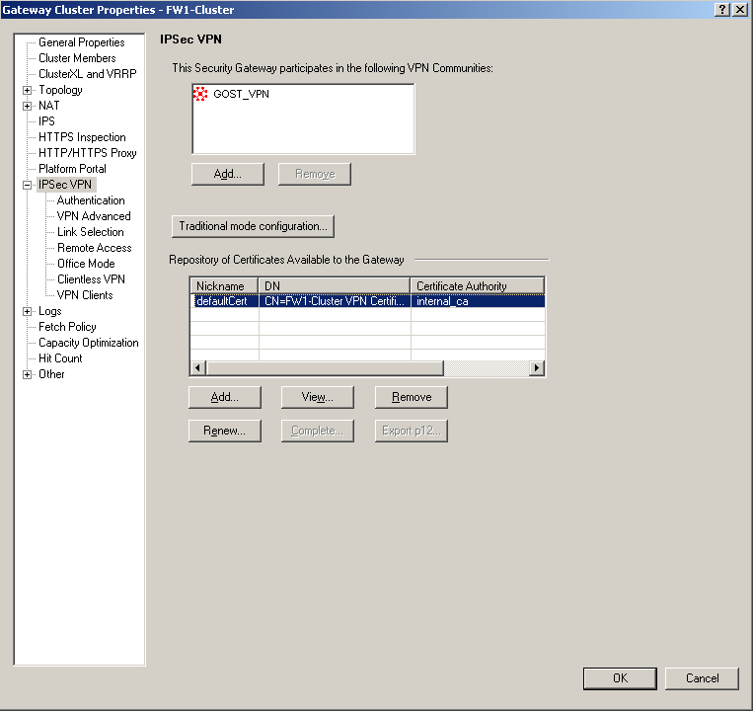
Task: Open HTTPS Inspection page
Action: click(82, 137)
